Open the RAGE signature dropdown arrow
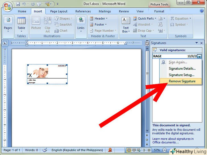Screen dimensions: 207x155 pyautogui.click(x=200, y=56)
